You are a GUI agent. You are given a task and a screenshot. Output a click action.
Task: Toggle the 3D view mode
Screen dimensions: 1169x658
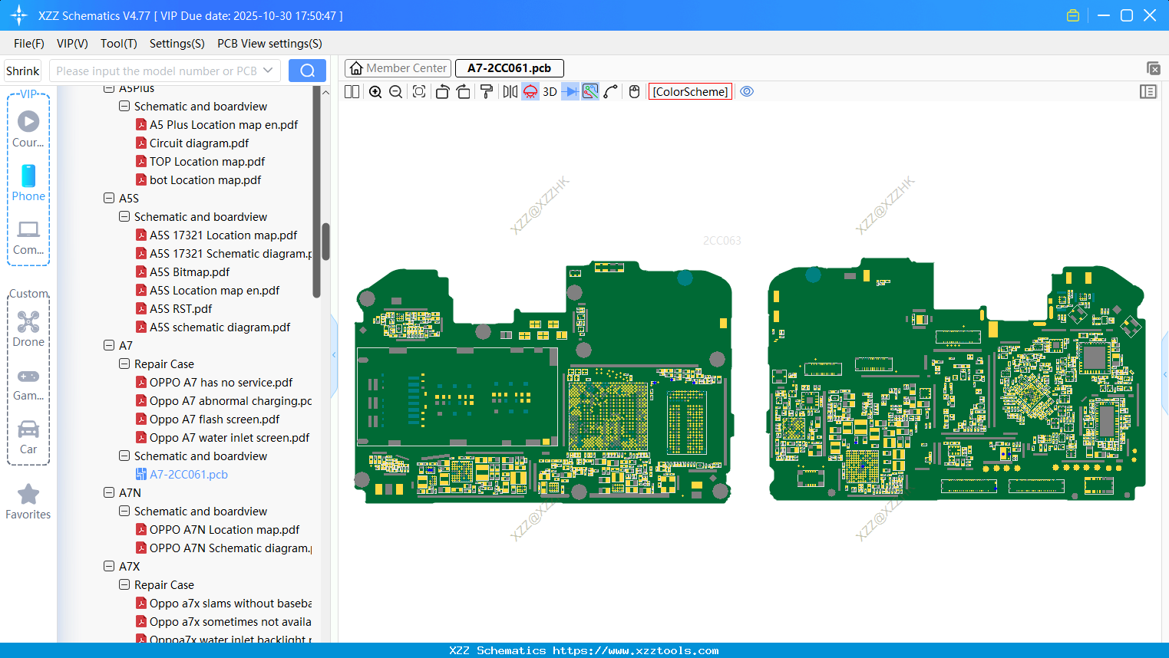click(x=550, y=92)
